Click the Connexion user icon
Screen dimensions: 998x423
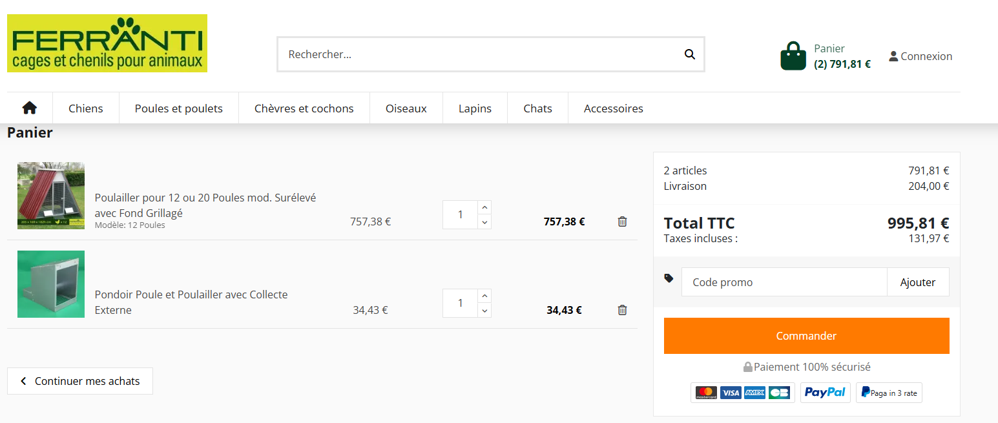coord(893,56)
